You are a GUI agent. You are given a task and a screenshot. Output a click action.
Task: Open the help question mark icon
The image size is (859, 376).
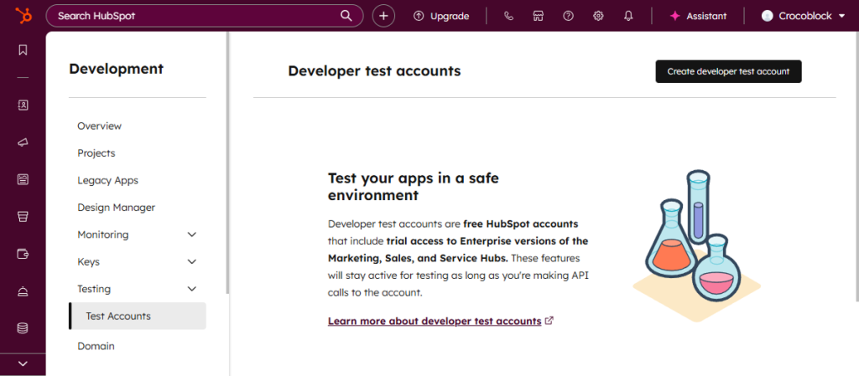[x=568, y=16]
